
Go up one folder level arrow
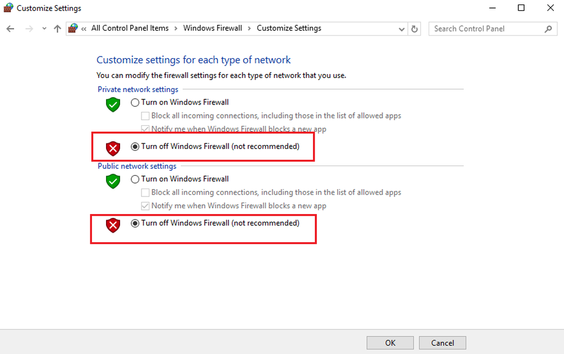click(57, 29)
